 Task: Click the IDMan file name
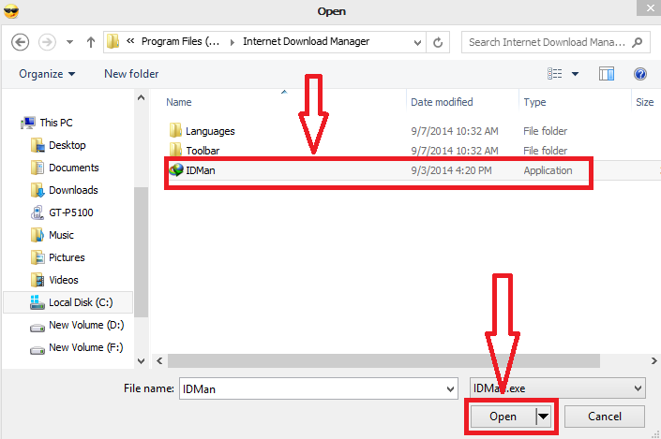click(201, 170)
